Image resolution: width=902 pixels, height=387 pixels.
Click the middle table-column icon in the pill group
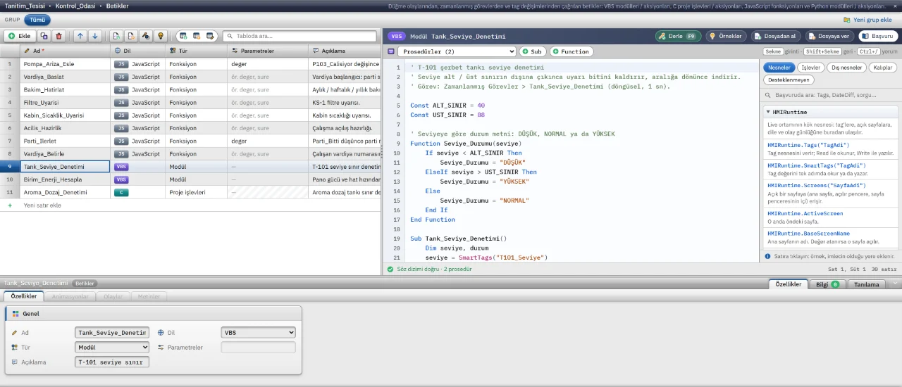[197, 36]
